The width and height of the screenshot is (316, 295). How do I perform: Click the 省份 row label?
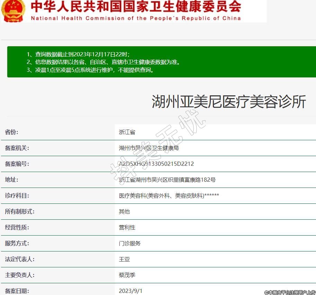pos(11,132)
